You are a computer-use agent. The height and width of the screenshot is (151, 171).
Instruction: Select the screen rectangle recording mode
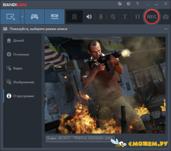(10, 17)
